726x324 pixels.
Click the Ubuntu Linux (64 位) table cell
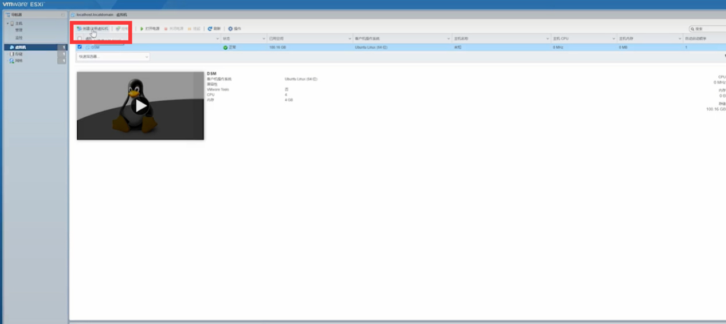[371, 48]
